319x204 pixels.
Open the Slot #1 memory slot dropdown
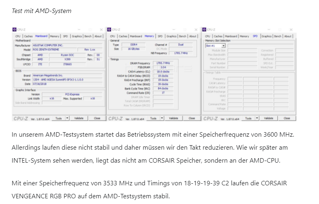pyautogui.click(x=223, y=46)
